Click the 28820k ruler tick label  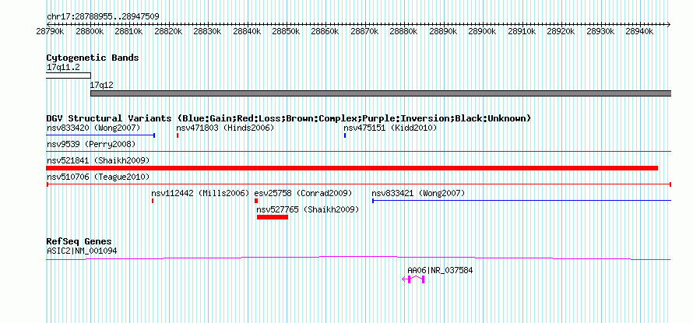coord(169,32)
